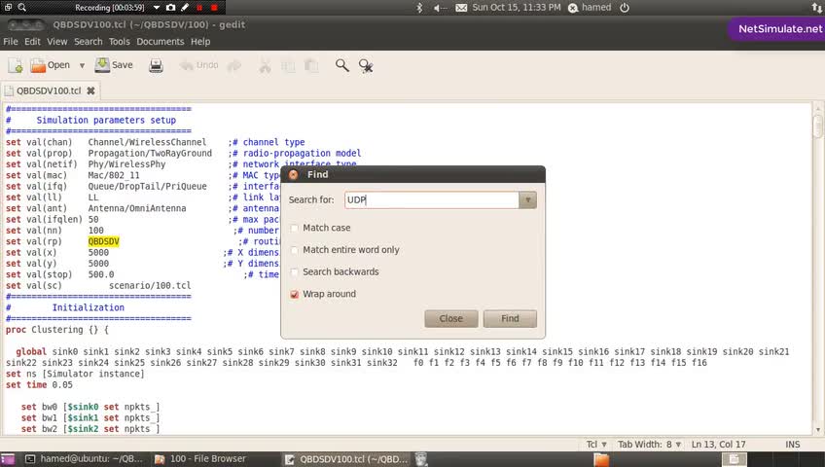Open the hamed user menu
Screen dimensions: 825x467
coord(590,8)
